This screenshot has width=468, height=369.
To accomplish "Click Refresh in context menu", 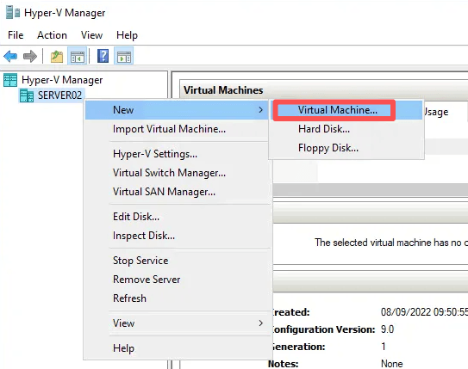I will 178,298.
